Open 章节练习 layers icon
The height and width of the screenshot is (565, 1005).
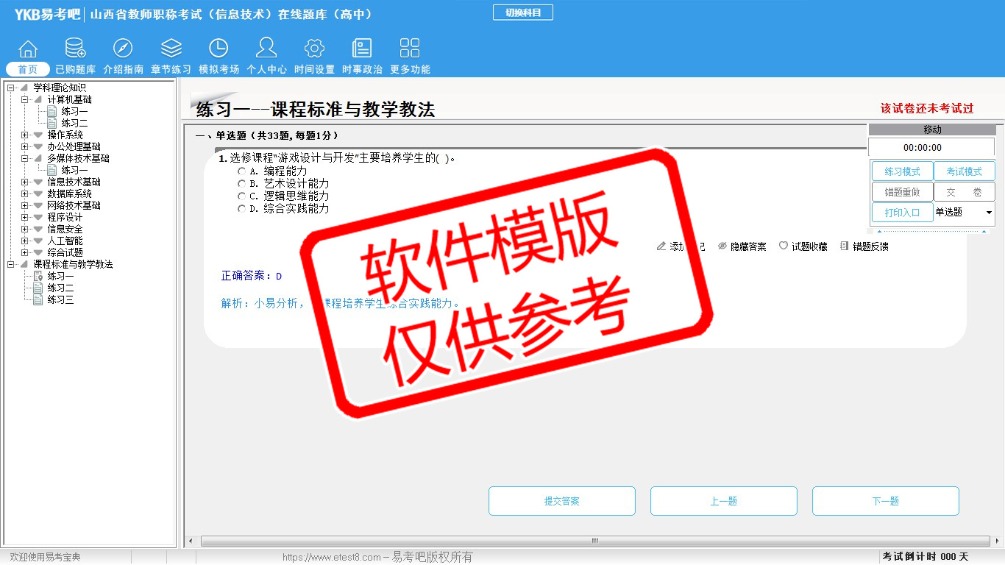tap(171, 49)
